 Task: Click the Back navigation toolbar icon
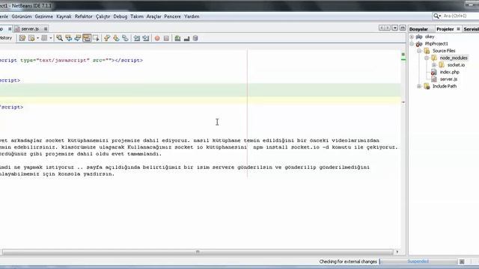click(x=31, y=38)
